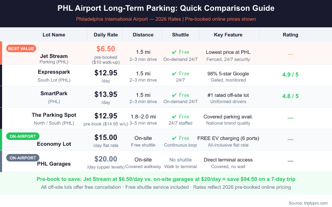The width and height of the screenshot is (332, 207).
Task: Click the triplypro.com source credit
Action: 308,203
